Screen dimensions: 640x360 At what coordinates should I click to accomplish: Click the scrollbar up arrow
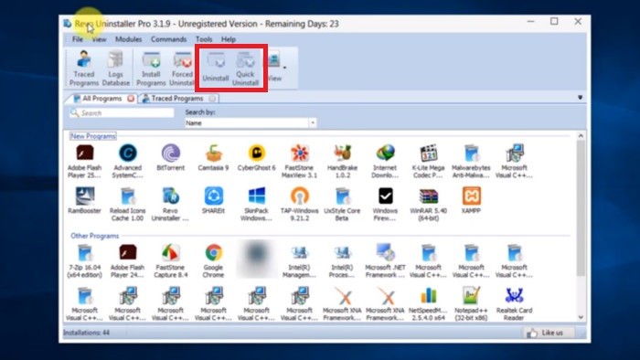pyautogui.click(x=581, y=136)
